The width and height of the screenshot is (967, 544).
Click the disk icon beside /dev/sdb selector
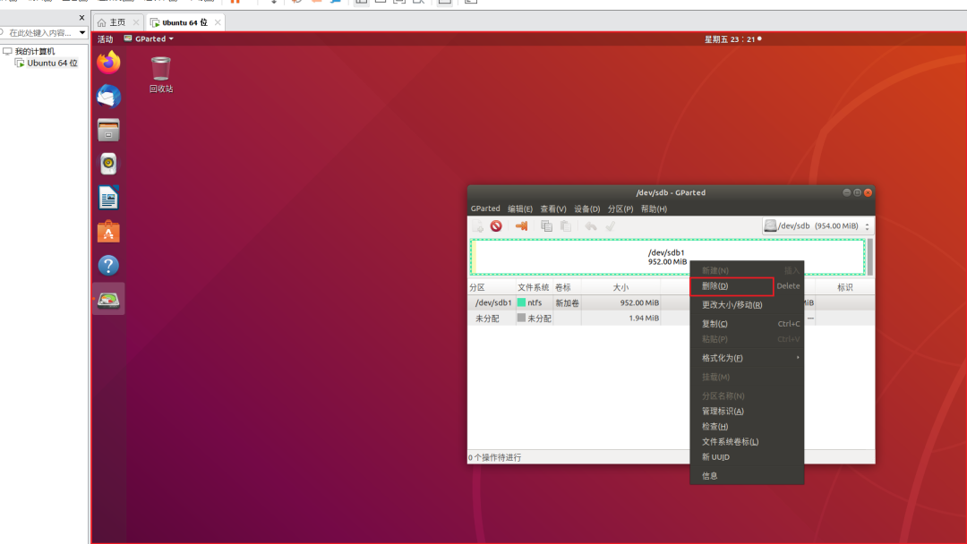point(770,225)
